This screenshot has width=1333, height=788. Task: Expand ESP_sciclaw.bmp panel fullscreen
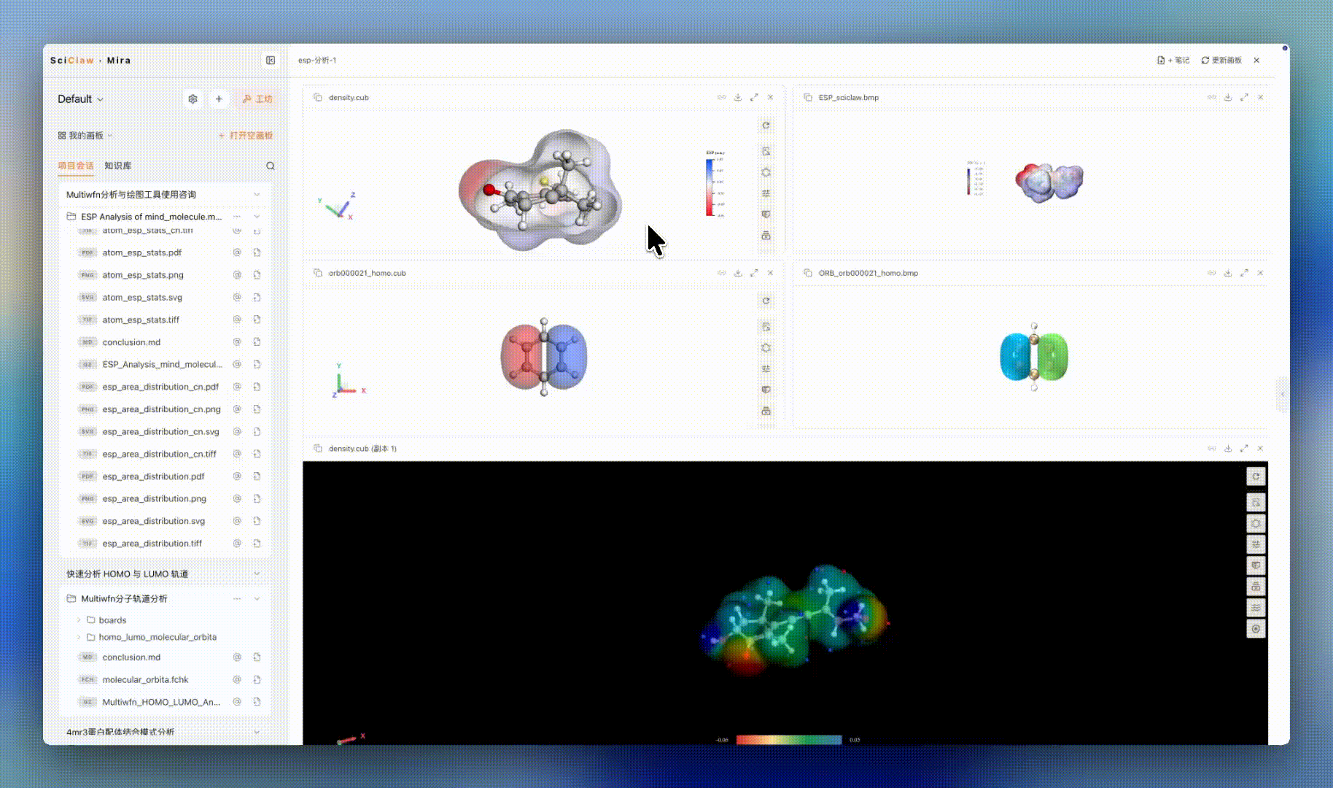click(1244, 98)
